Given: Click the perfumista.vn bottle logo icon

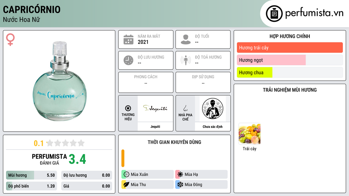Looking at the screenshot, I should click(x=274, y=14).
